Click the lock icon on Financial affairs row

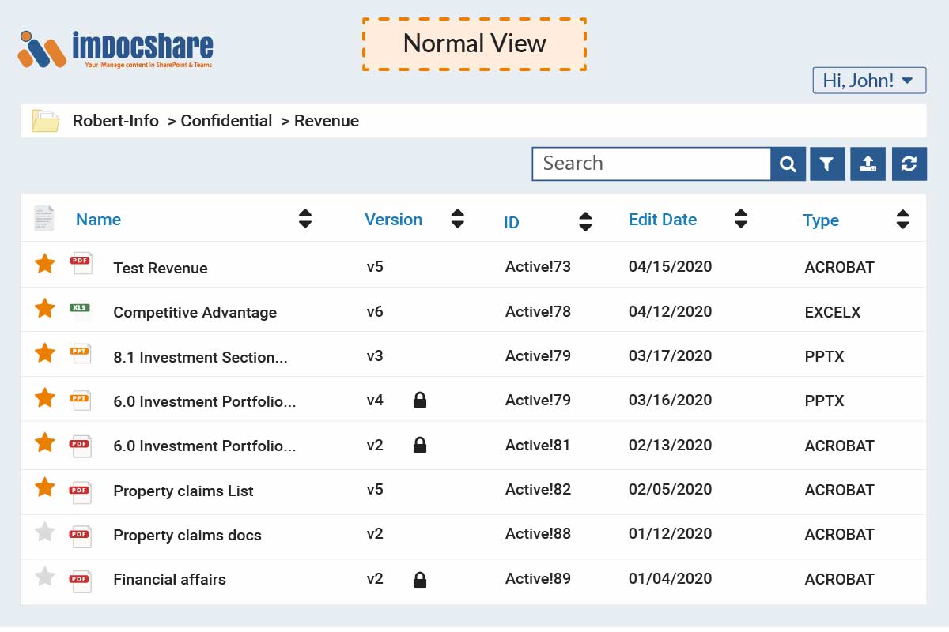point(420,580)
